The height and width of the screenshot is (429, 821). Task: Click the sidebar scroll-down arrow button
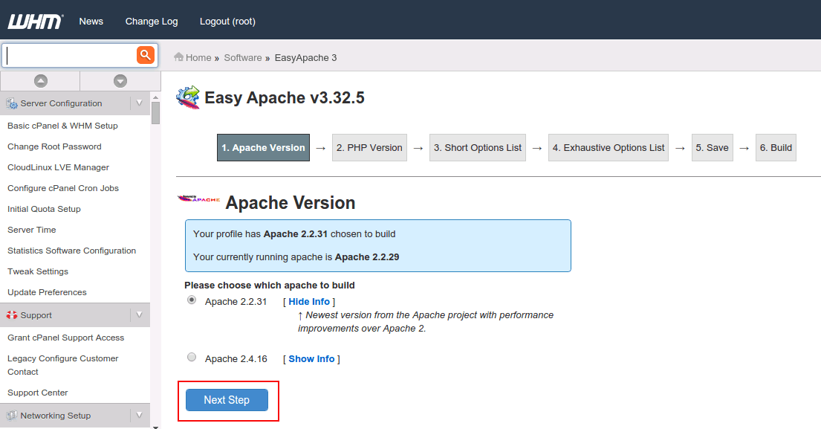119,80
